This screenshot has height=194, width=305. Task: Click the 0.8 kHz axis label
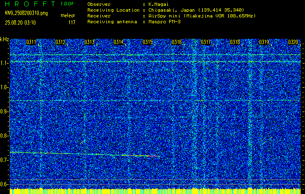tap(4, 136)
